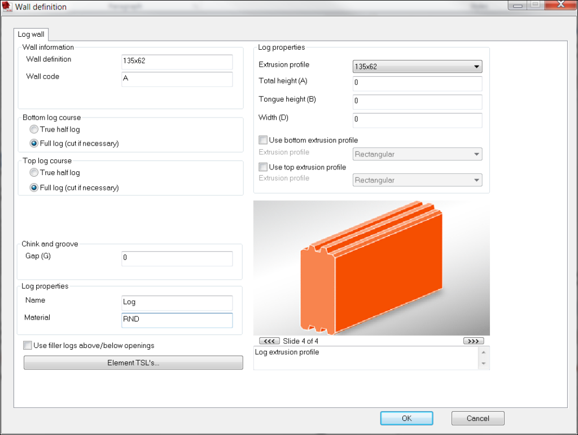The width and height of the screenshot is (578, 435).
Task: Click the Log extrusion profile description text
Action: (287, 352)
